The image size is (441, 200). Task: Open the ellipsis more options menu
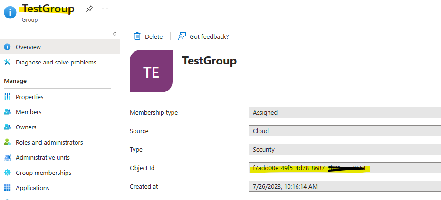tap(105, 9)
